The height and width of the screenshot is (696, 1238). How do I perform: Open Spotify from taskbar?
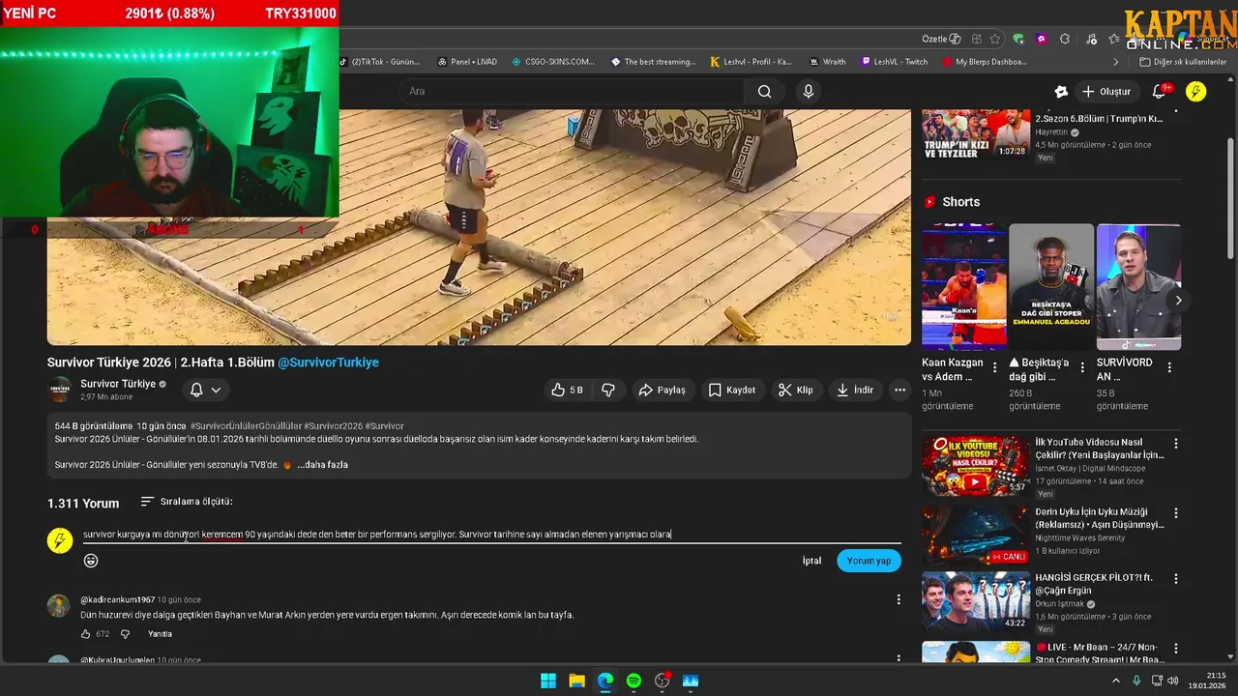click(x=634, y=681)
